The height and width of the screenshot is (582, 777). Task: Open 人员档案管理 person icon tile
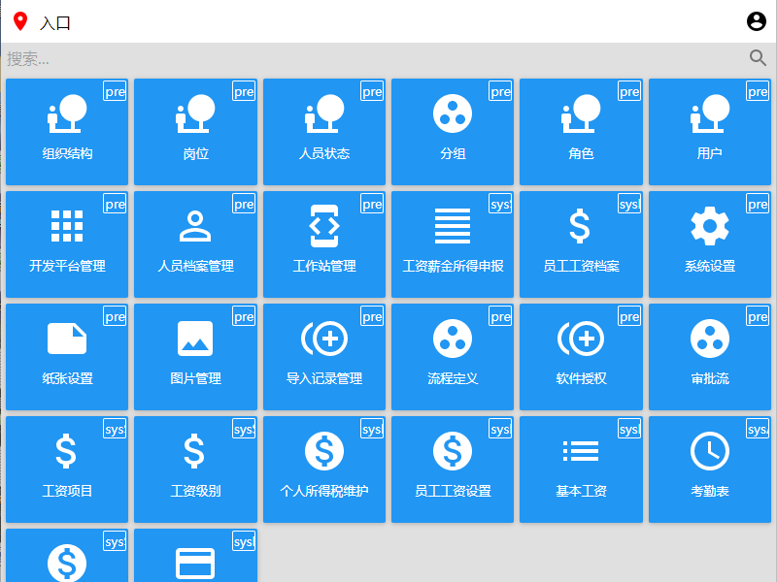click(x=195, y=244)
